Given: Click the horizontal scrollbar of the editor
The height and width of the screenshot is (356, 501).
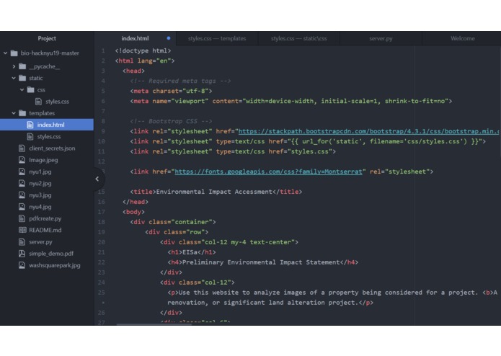Looking at the screenshot, I should pos(154,324).
